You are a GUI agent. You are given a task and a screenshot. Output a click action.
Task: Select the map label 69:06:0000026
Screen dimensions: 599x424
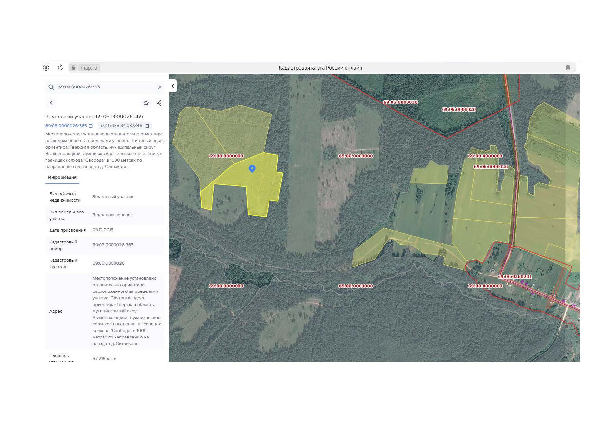point(491,167)
